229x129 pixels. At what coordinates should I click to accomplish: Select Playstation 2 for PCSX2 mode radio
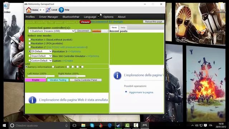(x=30, y=47)
